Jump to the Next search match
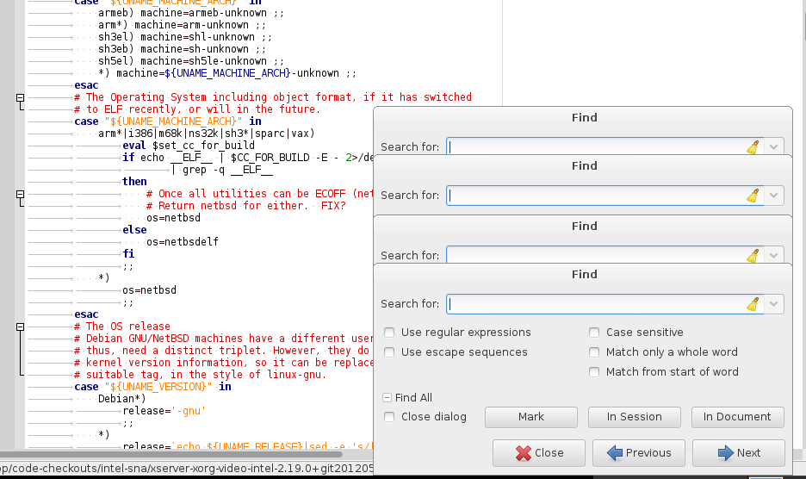Viewport: 806px width, 479px height. pos(738,453)
